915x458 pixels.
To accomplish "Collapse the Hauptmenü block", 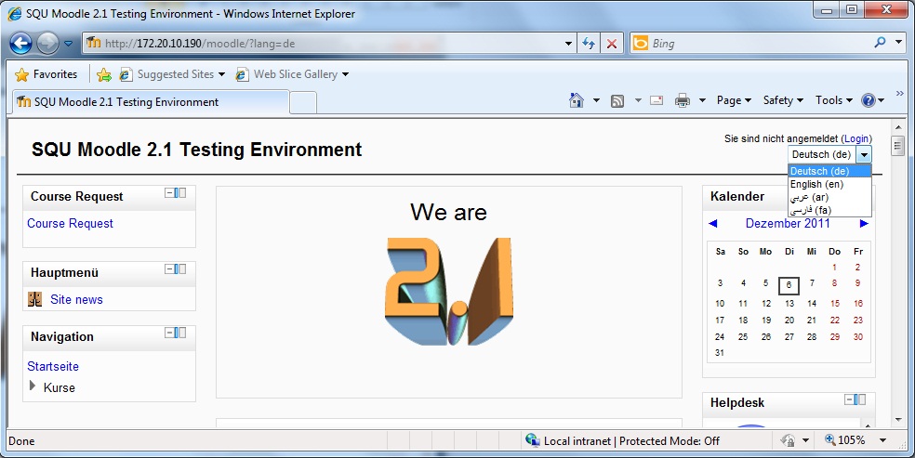I will (x=169, y=268).
